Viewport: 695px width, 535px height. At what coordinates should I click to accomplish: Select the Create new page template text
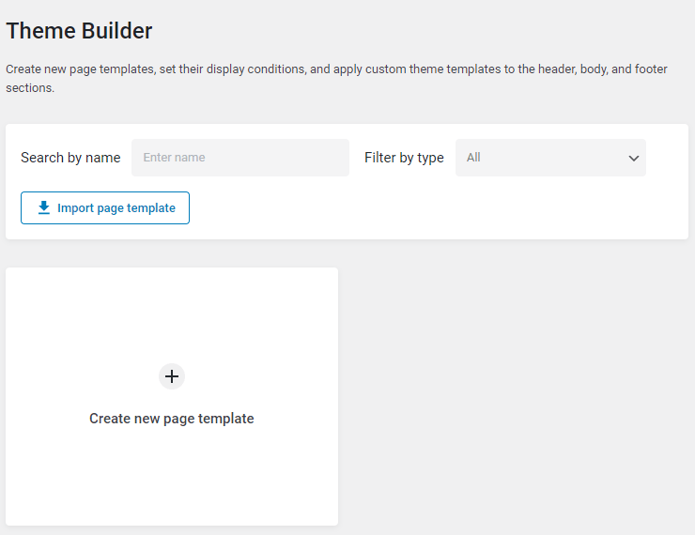click(172, 419)
